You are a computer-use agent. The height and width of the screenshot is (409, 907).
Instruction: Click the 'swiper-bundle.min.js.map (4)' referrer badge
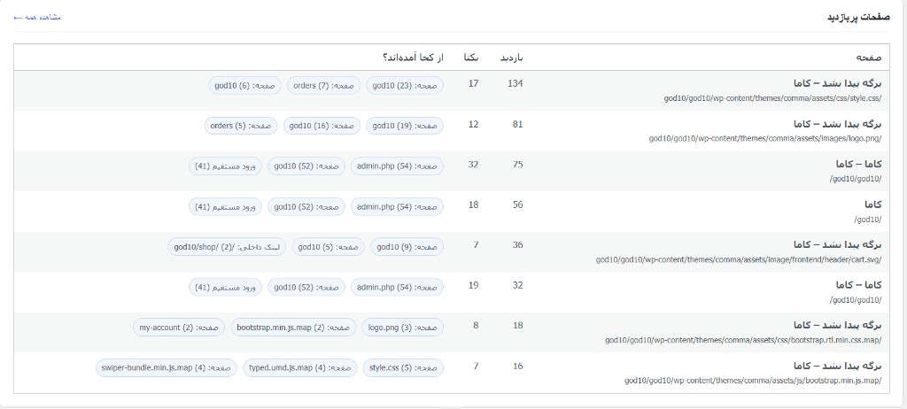coord(167,368)
